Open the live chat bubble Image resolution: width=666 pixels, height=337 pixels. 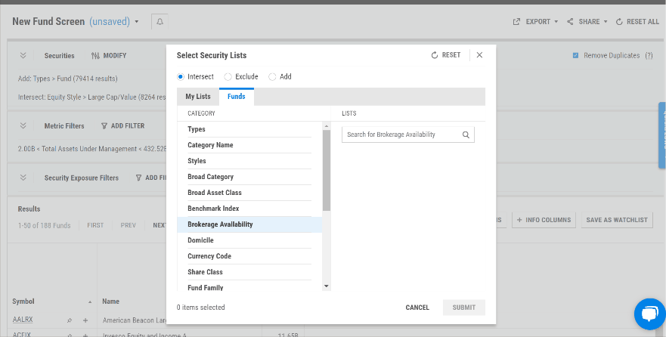pos(650,314)
